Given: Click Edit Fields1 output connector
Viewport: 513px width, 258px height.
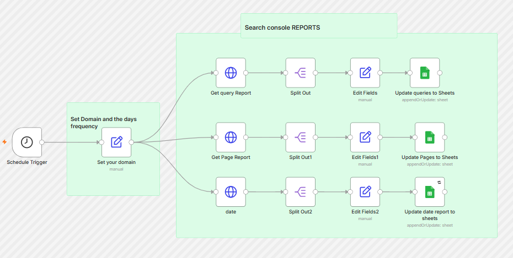Looking at the screenshot, I should tap(380, 138).
